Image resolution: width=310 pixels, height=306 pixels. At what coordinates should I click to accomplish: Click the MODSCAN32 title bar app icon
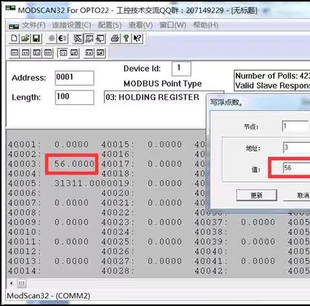click(x=10, y=8)
